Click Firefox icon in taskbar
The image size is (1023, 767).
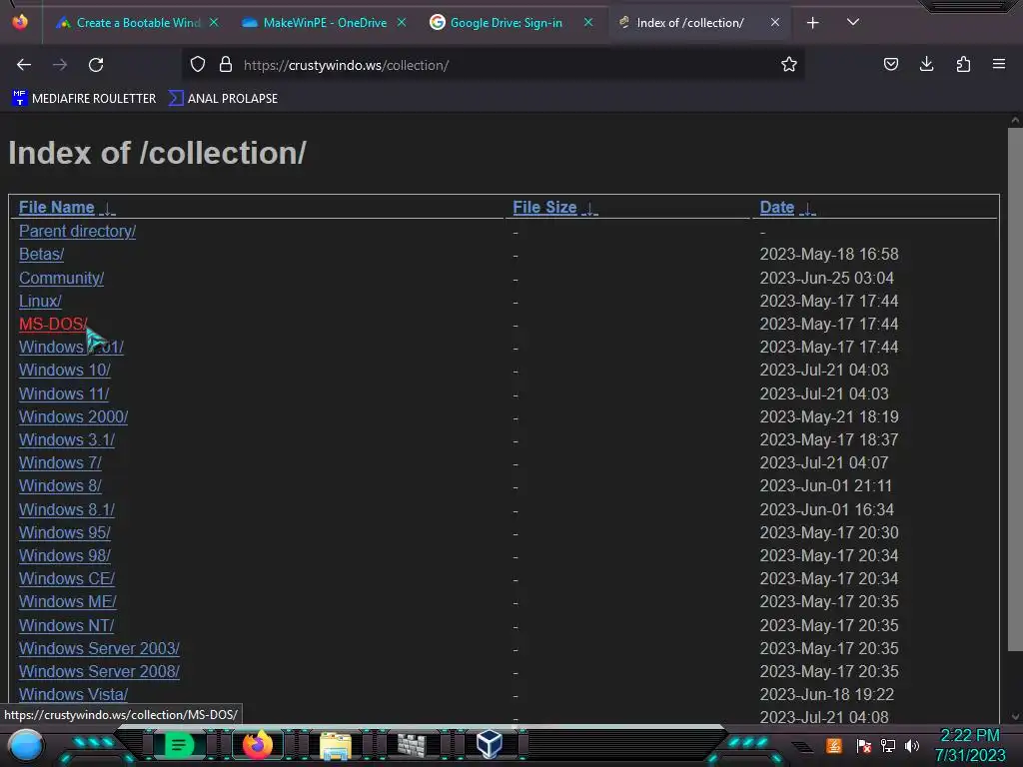(257, 745)
